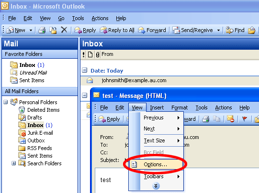Open the Go menu

coord(61,18)
